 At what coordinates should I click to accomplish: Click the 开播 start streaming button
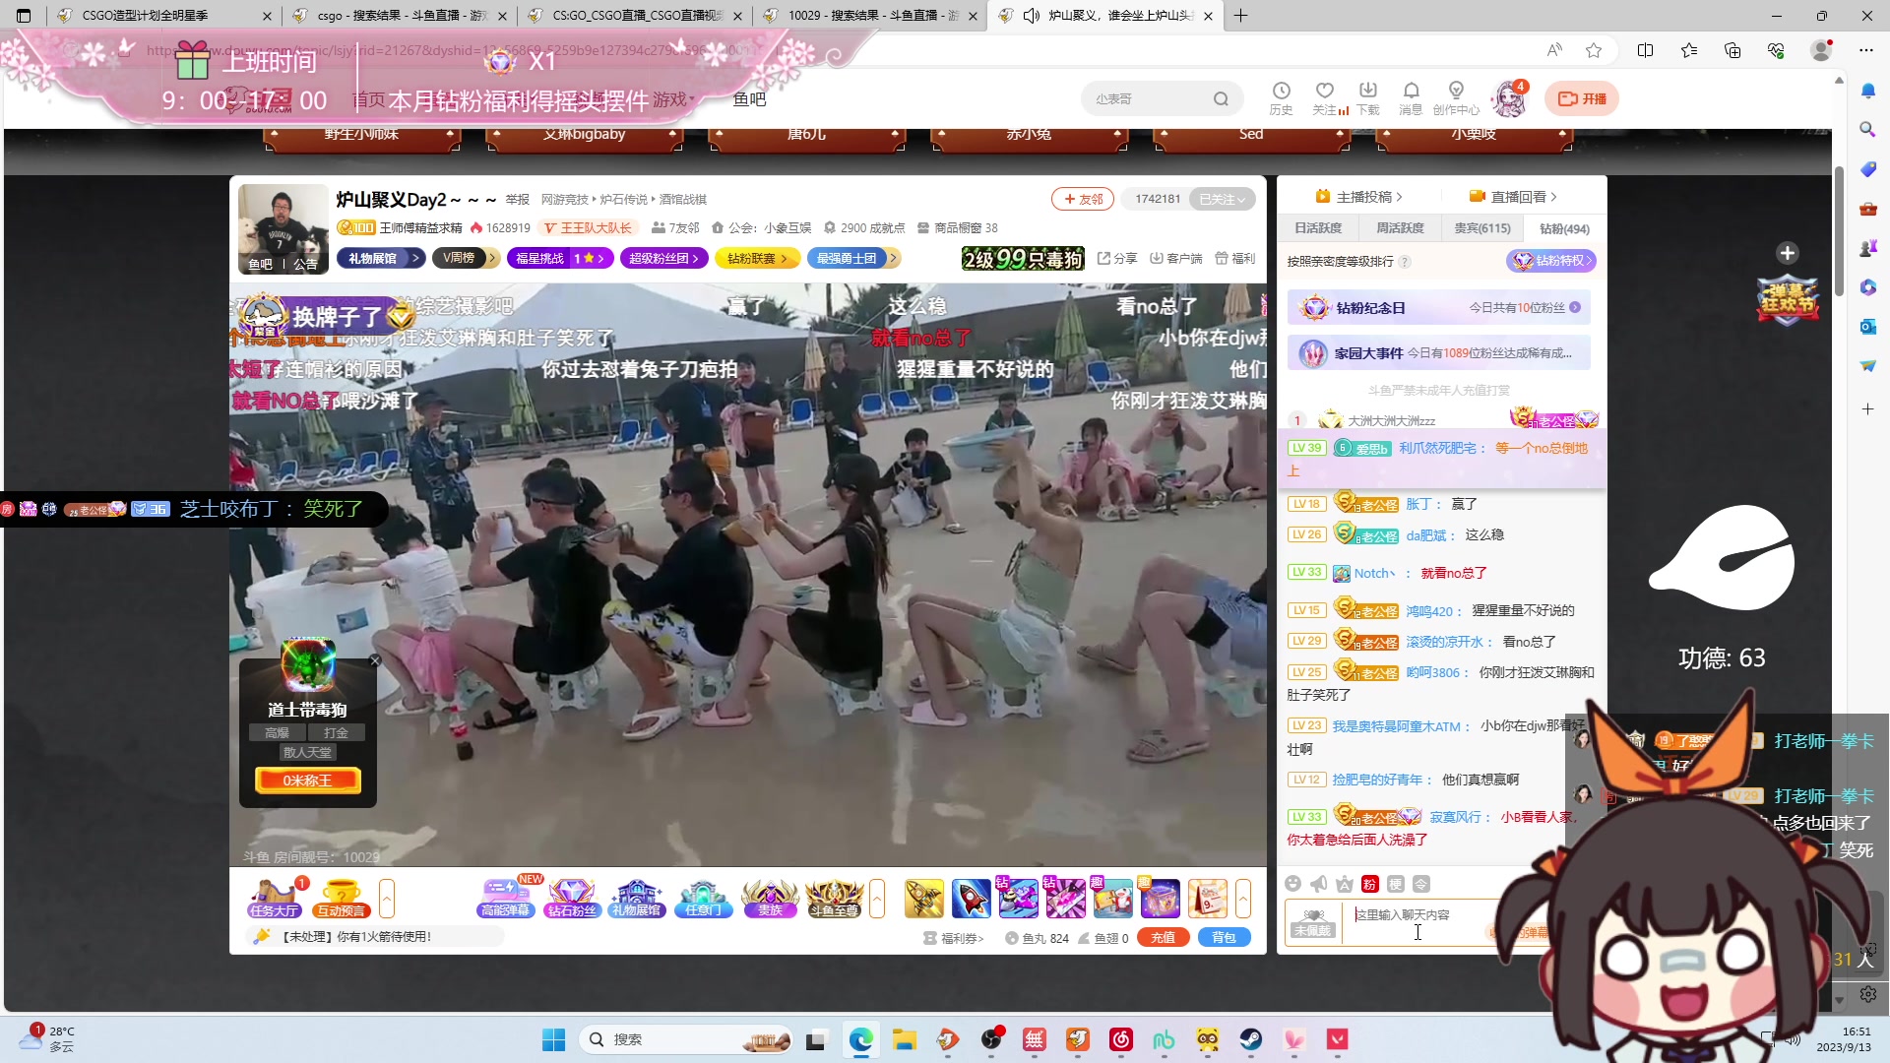(x=1582, y=98)
